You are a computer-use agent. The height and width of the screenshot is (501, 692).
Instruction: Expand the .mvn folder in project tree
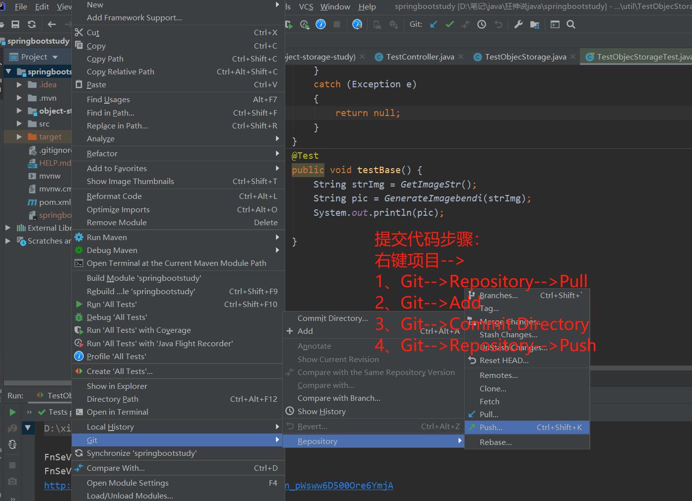coord(19,98)
